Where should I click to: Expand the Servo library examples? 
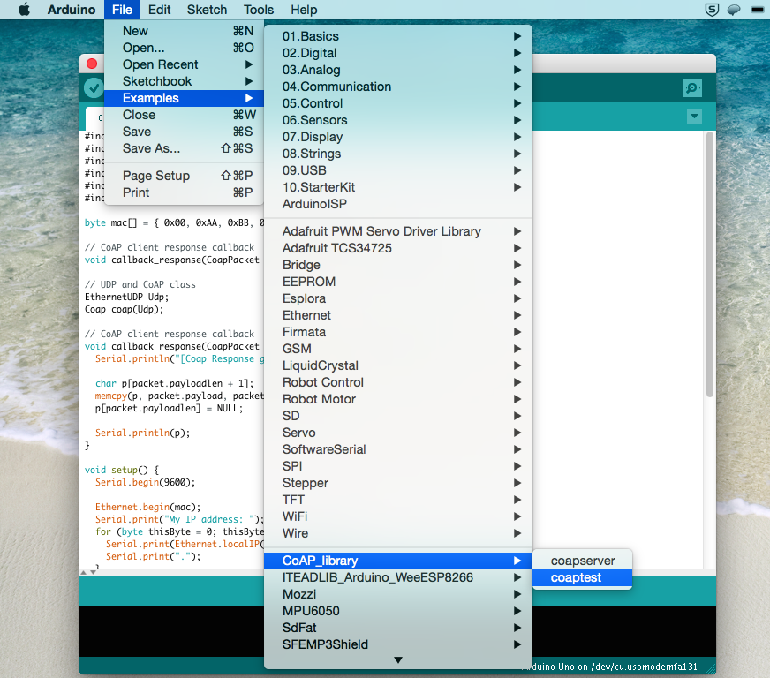(398, 433)
